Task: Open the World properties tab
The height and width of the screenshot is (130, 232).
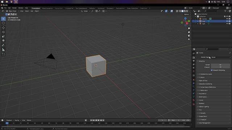Action: pos(194,71)
